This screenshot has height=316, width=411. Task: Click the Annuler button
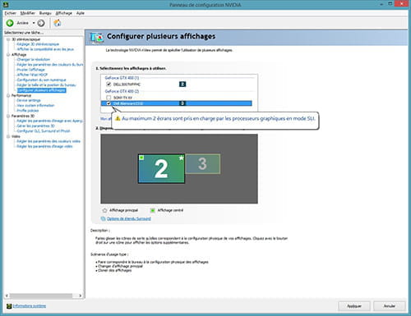tap(390, 306)
